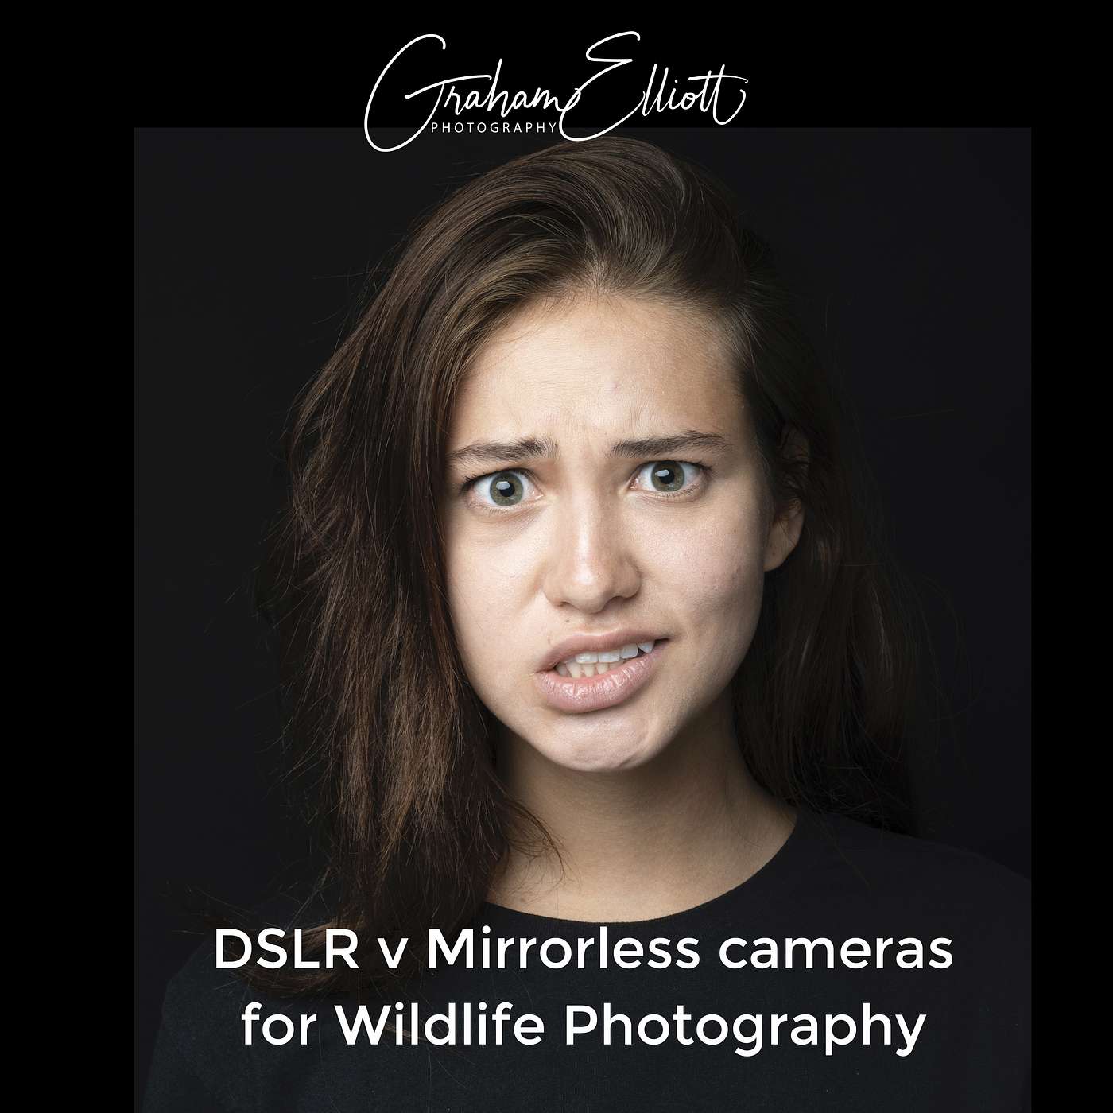Click the word for in the bottom line
The height and width of the screenshot is (1113, 1113).
[278, 1027]
